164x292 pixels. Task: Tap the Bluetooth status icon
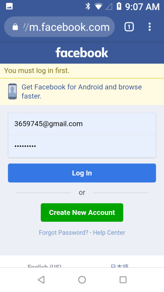tap(88, 6)
